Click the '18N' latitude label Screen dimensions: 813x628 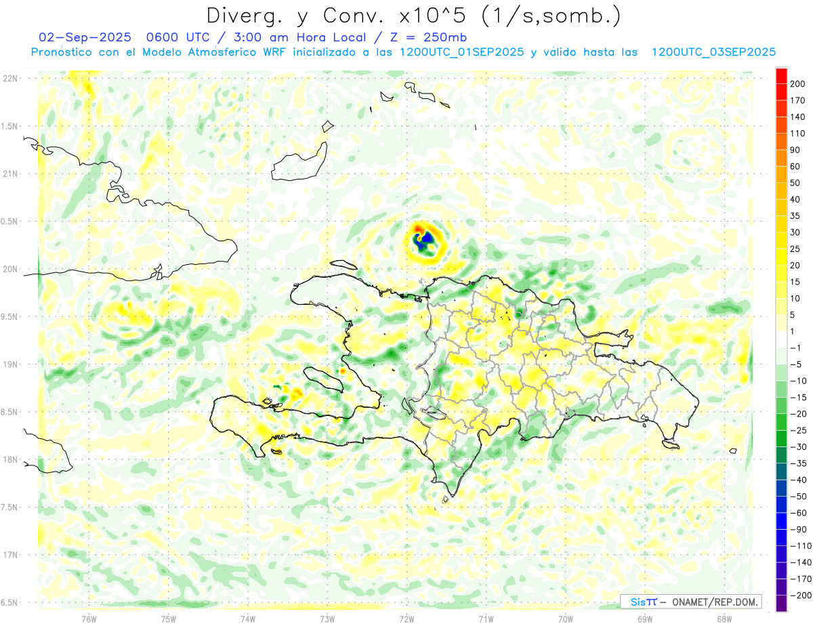[x=9, y=459]
